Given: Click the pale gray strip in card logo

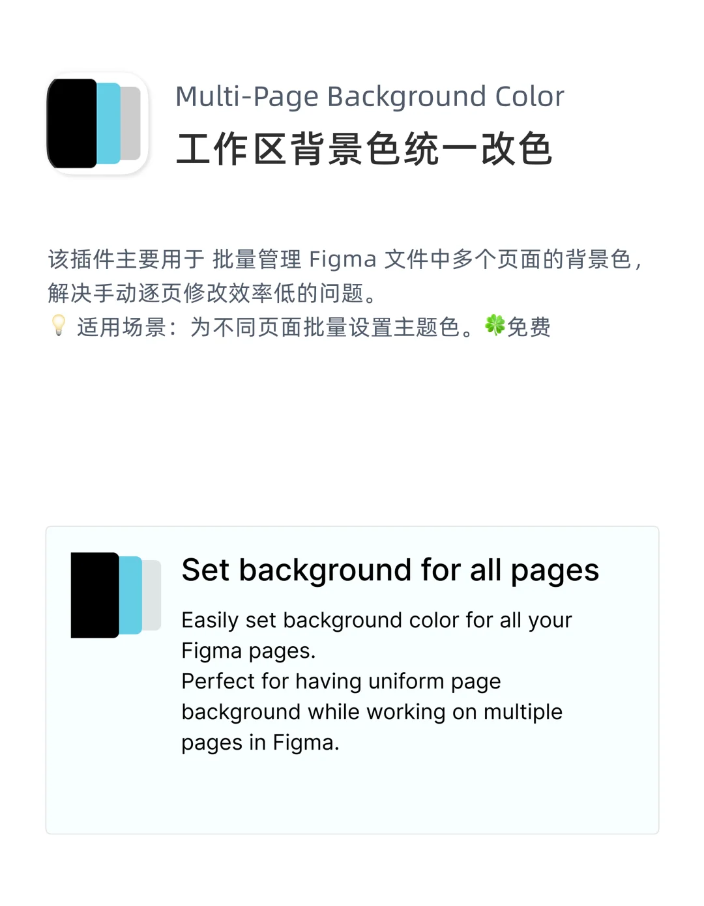Looking at the screenshot, I should coord(151,595).
